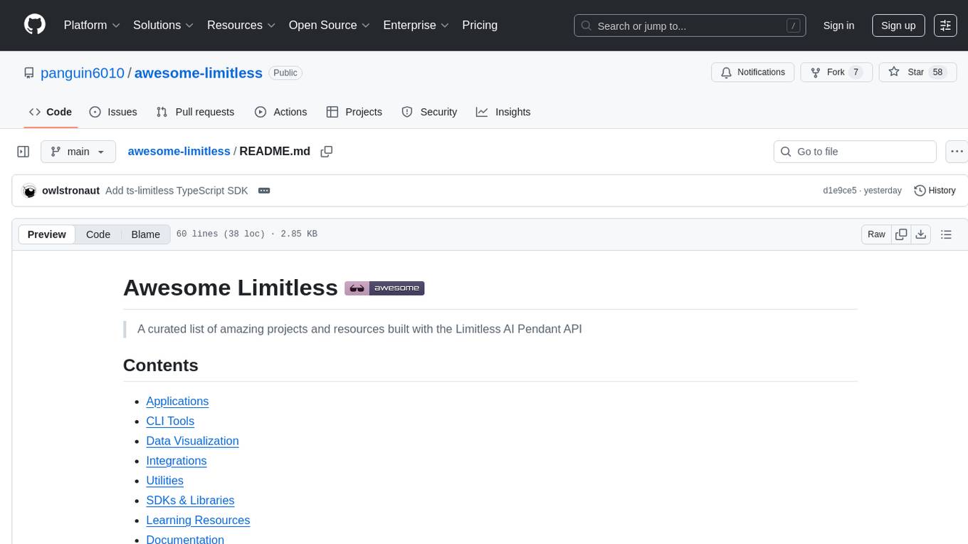Expand the Platform menu
968x544 pixels.
(x=92, y=25)
